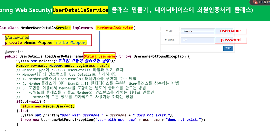Click the 로그인 button in the login form
The image size is (270, 140).
228,48
